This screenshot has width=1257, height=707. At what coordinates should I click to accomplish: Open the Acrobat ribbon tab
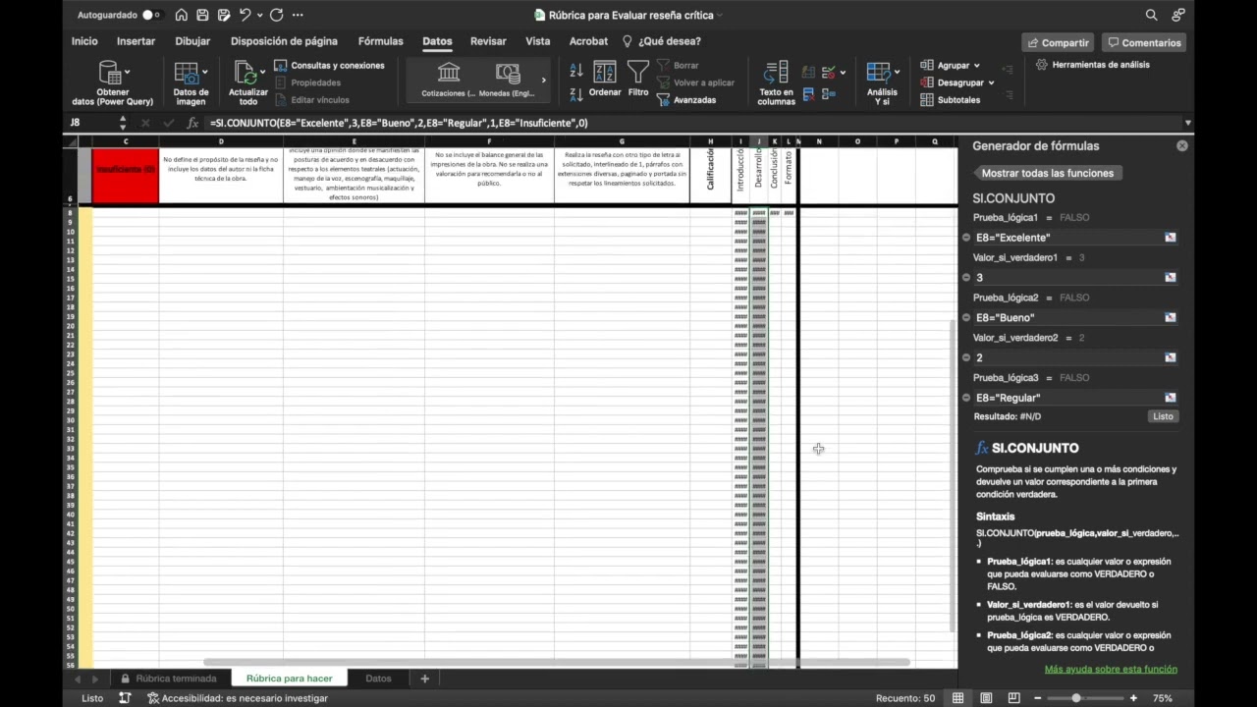tap(588, 41)
